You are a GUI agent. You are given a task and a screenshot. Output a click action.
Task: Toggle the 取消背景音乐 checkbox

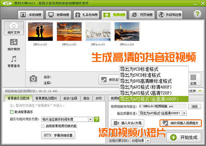[12, 112]
